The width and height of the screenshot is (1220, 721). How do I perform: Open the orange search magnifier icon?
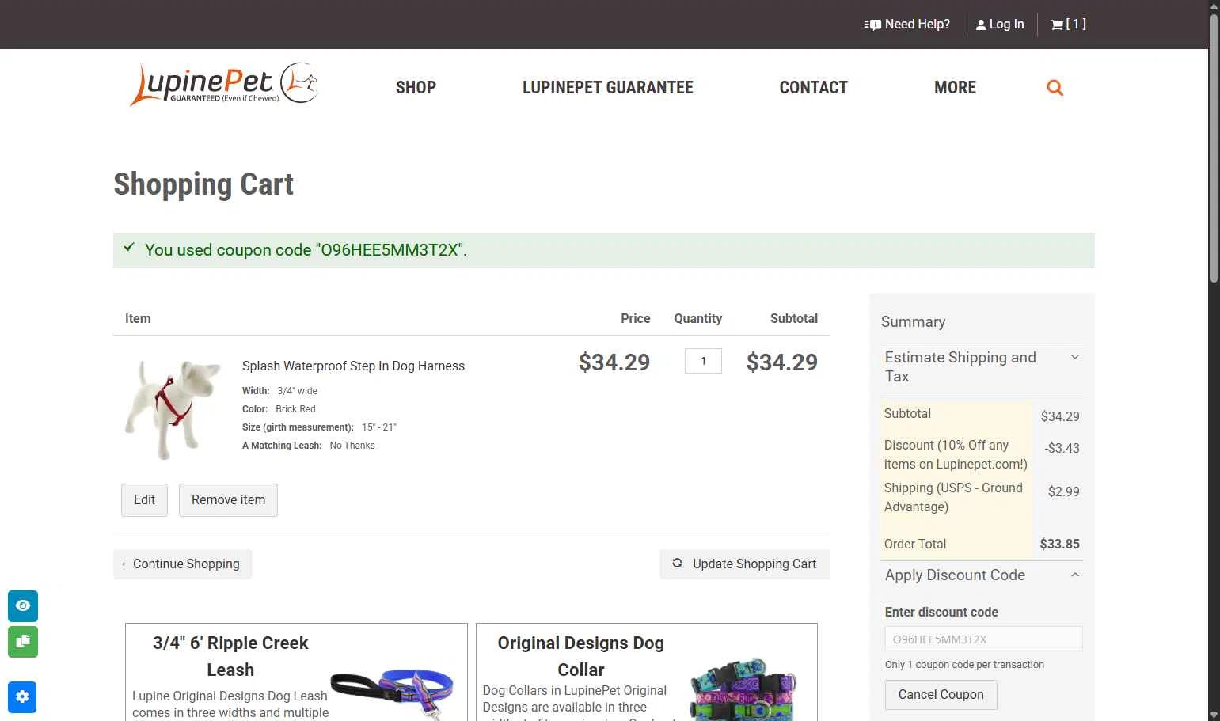(x=1055, y=88)
